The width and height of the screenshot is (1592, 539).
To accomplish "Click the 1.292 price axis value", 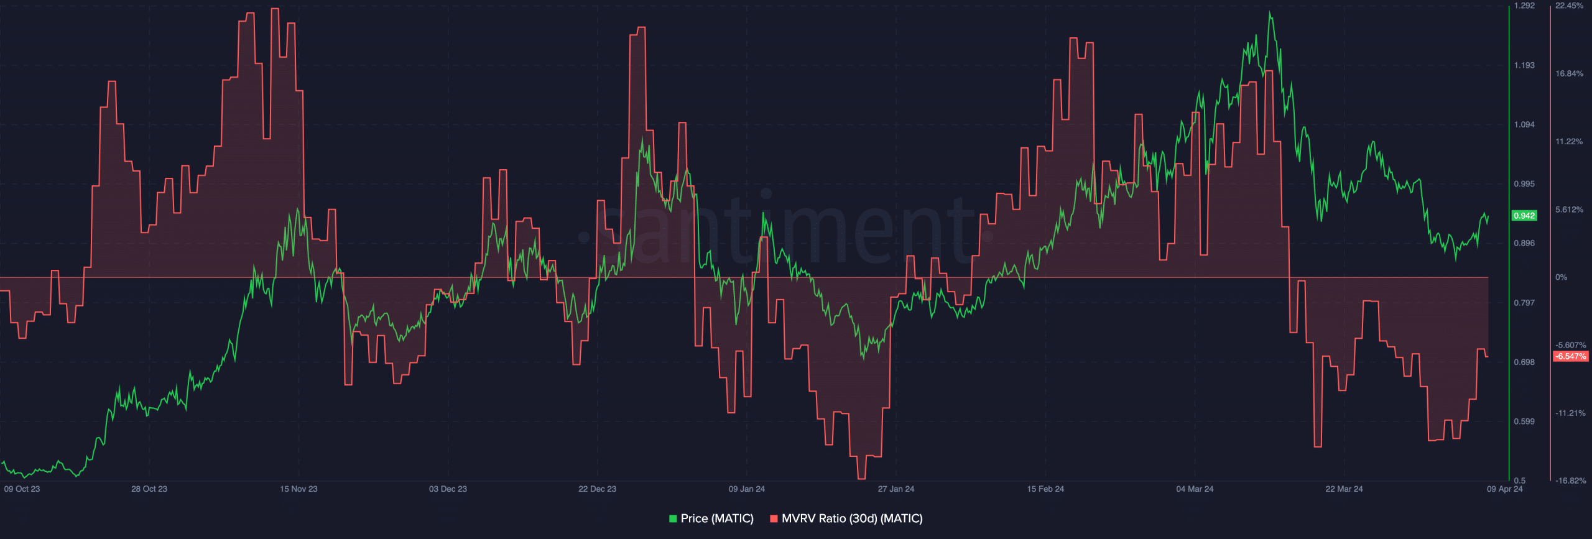I will (x=1524, y=6).
